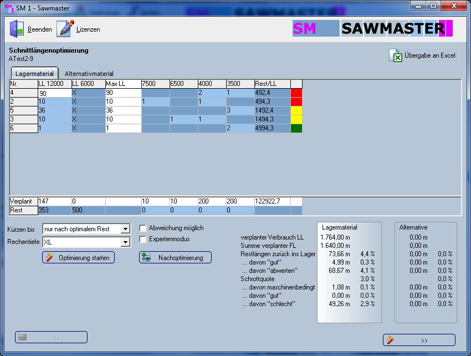
Task: Click the 4000 column header
Action: (x=212, y=84)
